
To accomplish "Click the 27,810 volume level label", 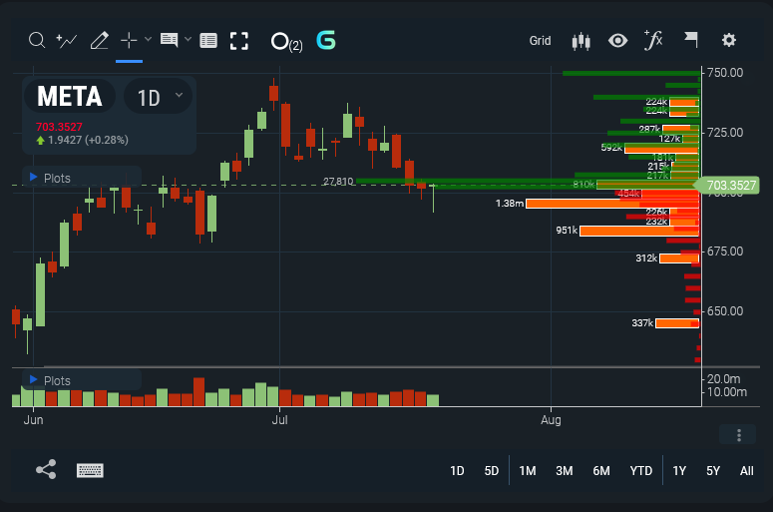I will click(338, 182).
